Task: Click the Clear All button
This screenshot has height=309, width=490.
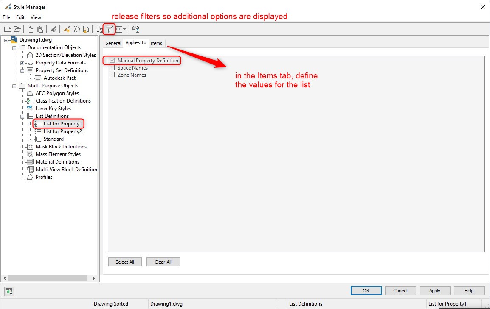Action: [163, 262]
